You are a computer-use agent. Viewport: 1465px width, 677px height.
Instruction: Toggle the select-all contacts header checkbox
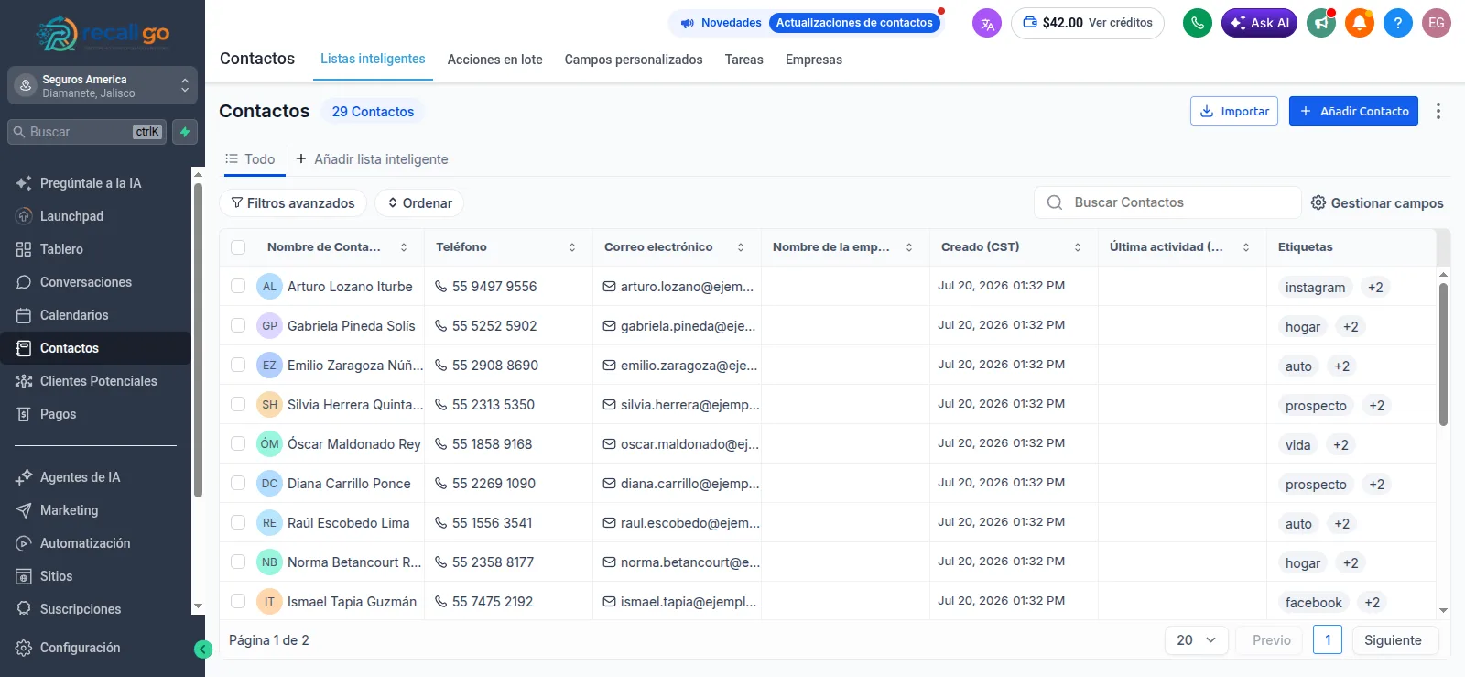point(238,247)
